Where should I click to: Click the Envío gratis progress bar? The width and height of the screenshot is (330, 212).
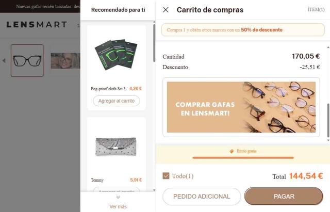(x=243, y=157)
